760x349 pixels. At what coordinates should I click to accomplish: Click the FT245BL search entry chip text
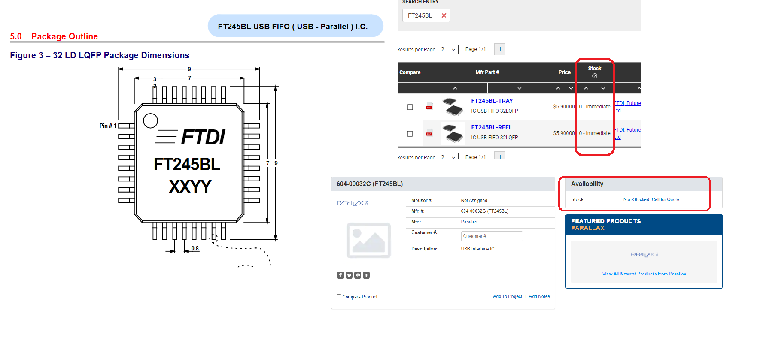point(420,15)
